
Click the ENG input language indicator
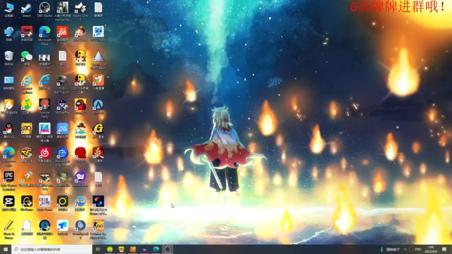pos(418,249)
